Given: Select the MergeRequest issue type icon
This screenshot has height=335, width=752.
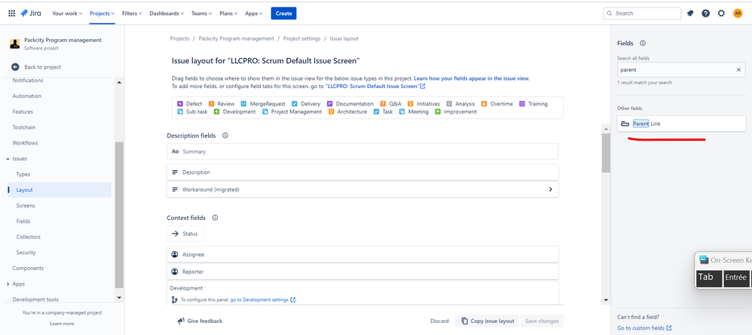Looking at the screenshot, I should [243, 104].
